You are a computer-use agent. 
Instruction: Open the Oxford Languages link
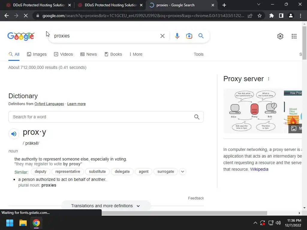click(49, 104)
